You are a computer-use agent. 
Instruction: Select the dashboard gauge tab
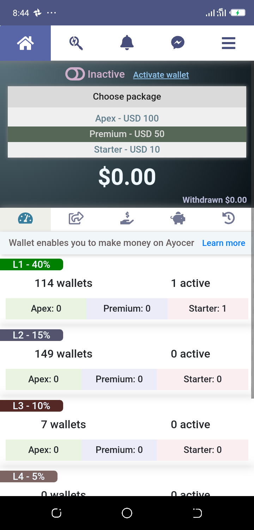pyautogui.click(x=25, y=218)
